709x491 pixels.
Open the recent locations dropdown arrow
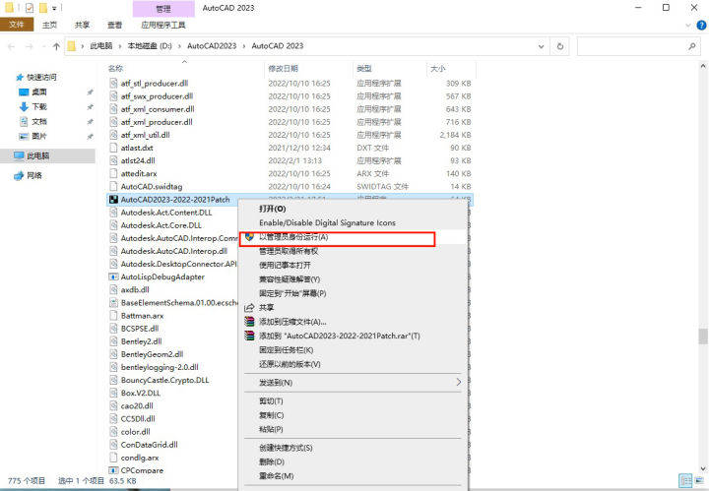(43, 46)
